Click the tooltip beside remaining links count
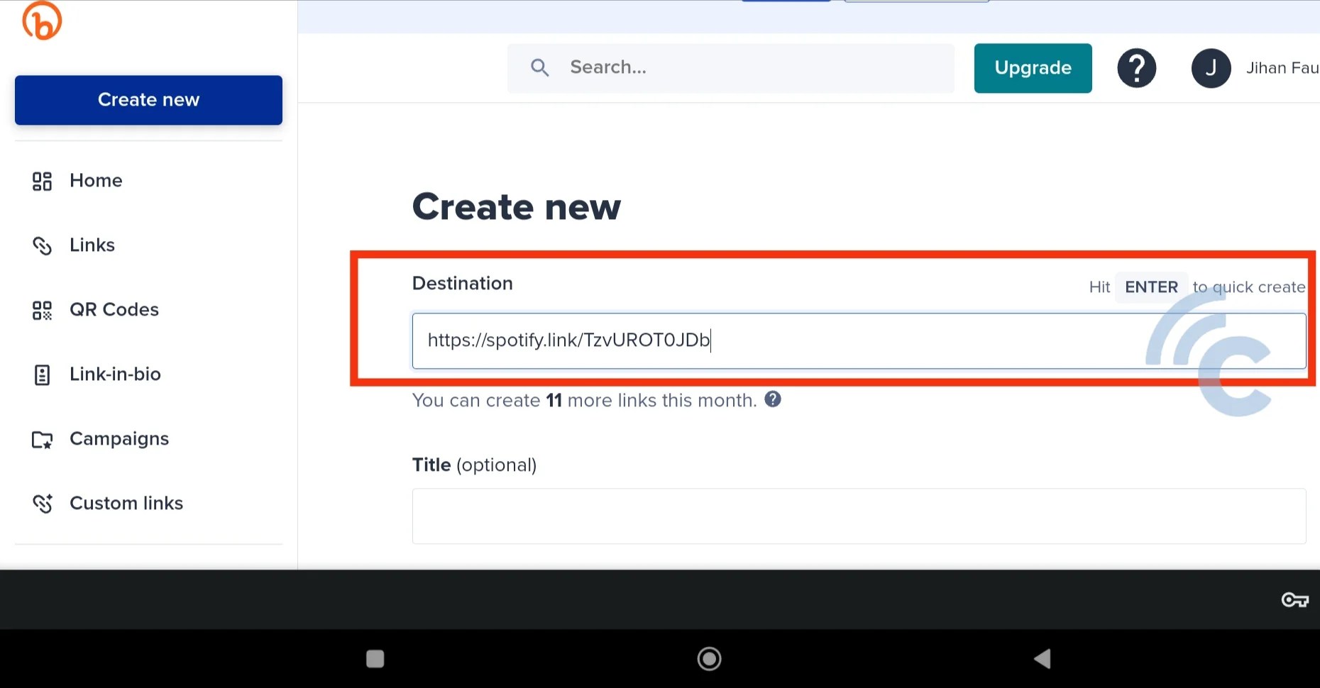This screenshot has width=1320, height=688. (773, 399)
